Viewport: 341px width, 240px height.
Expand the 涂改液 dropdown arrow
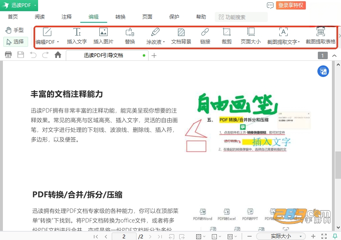(164, 42)
